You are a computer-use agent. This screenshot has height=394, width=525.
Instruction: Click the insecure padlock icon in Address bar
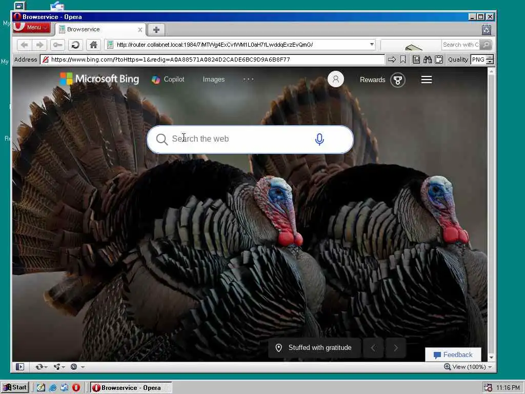(x=46, y=60)
